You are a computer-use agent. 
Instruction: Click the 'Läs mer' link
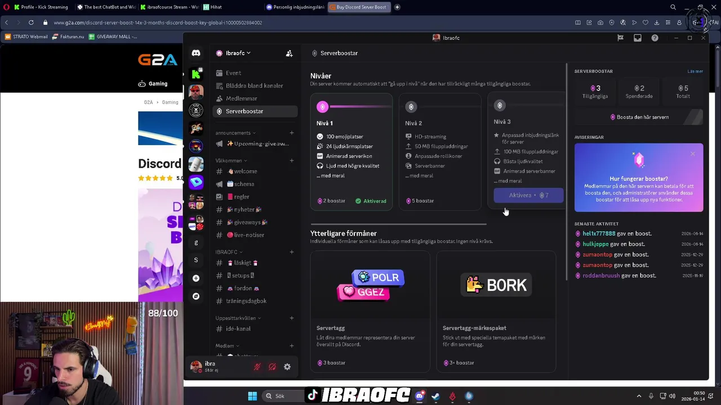(695, 71)
